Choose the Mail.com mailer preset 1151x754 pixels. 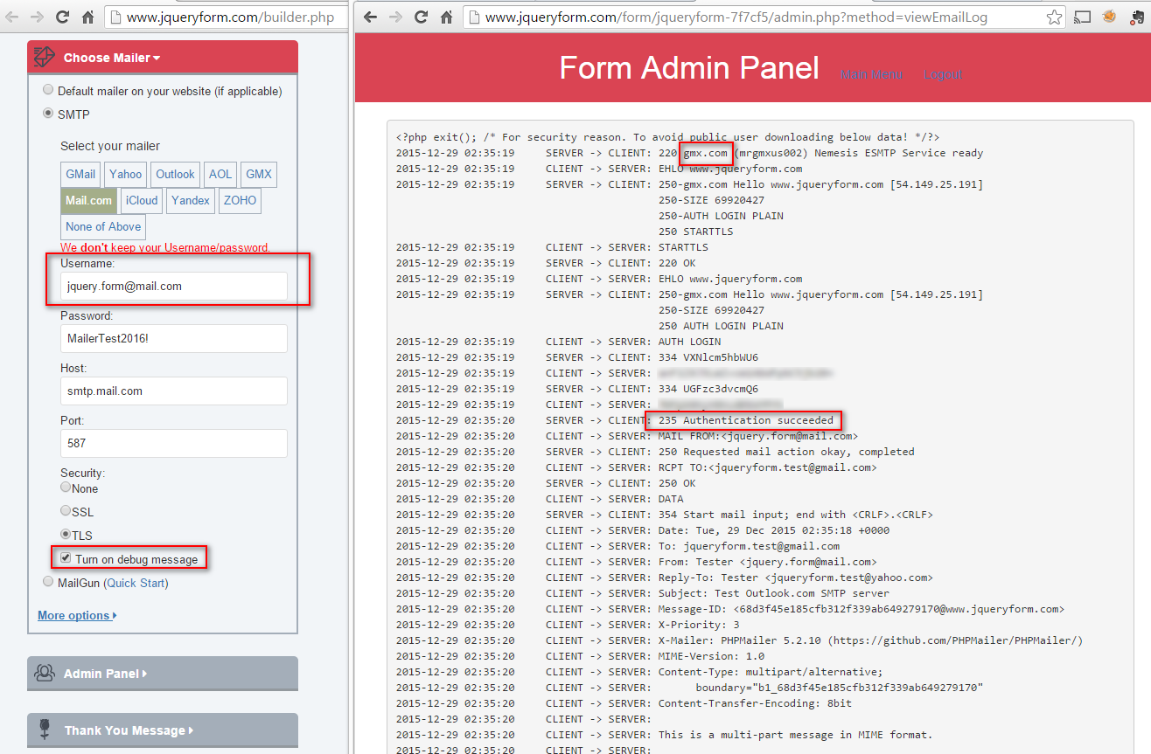point(89,200)
